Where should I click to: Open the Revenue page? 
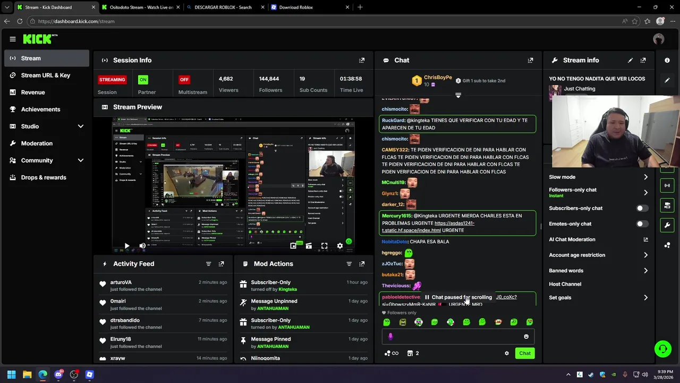coord(47,93)
